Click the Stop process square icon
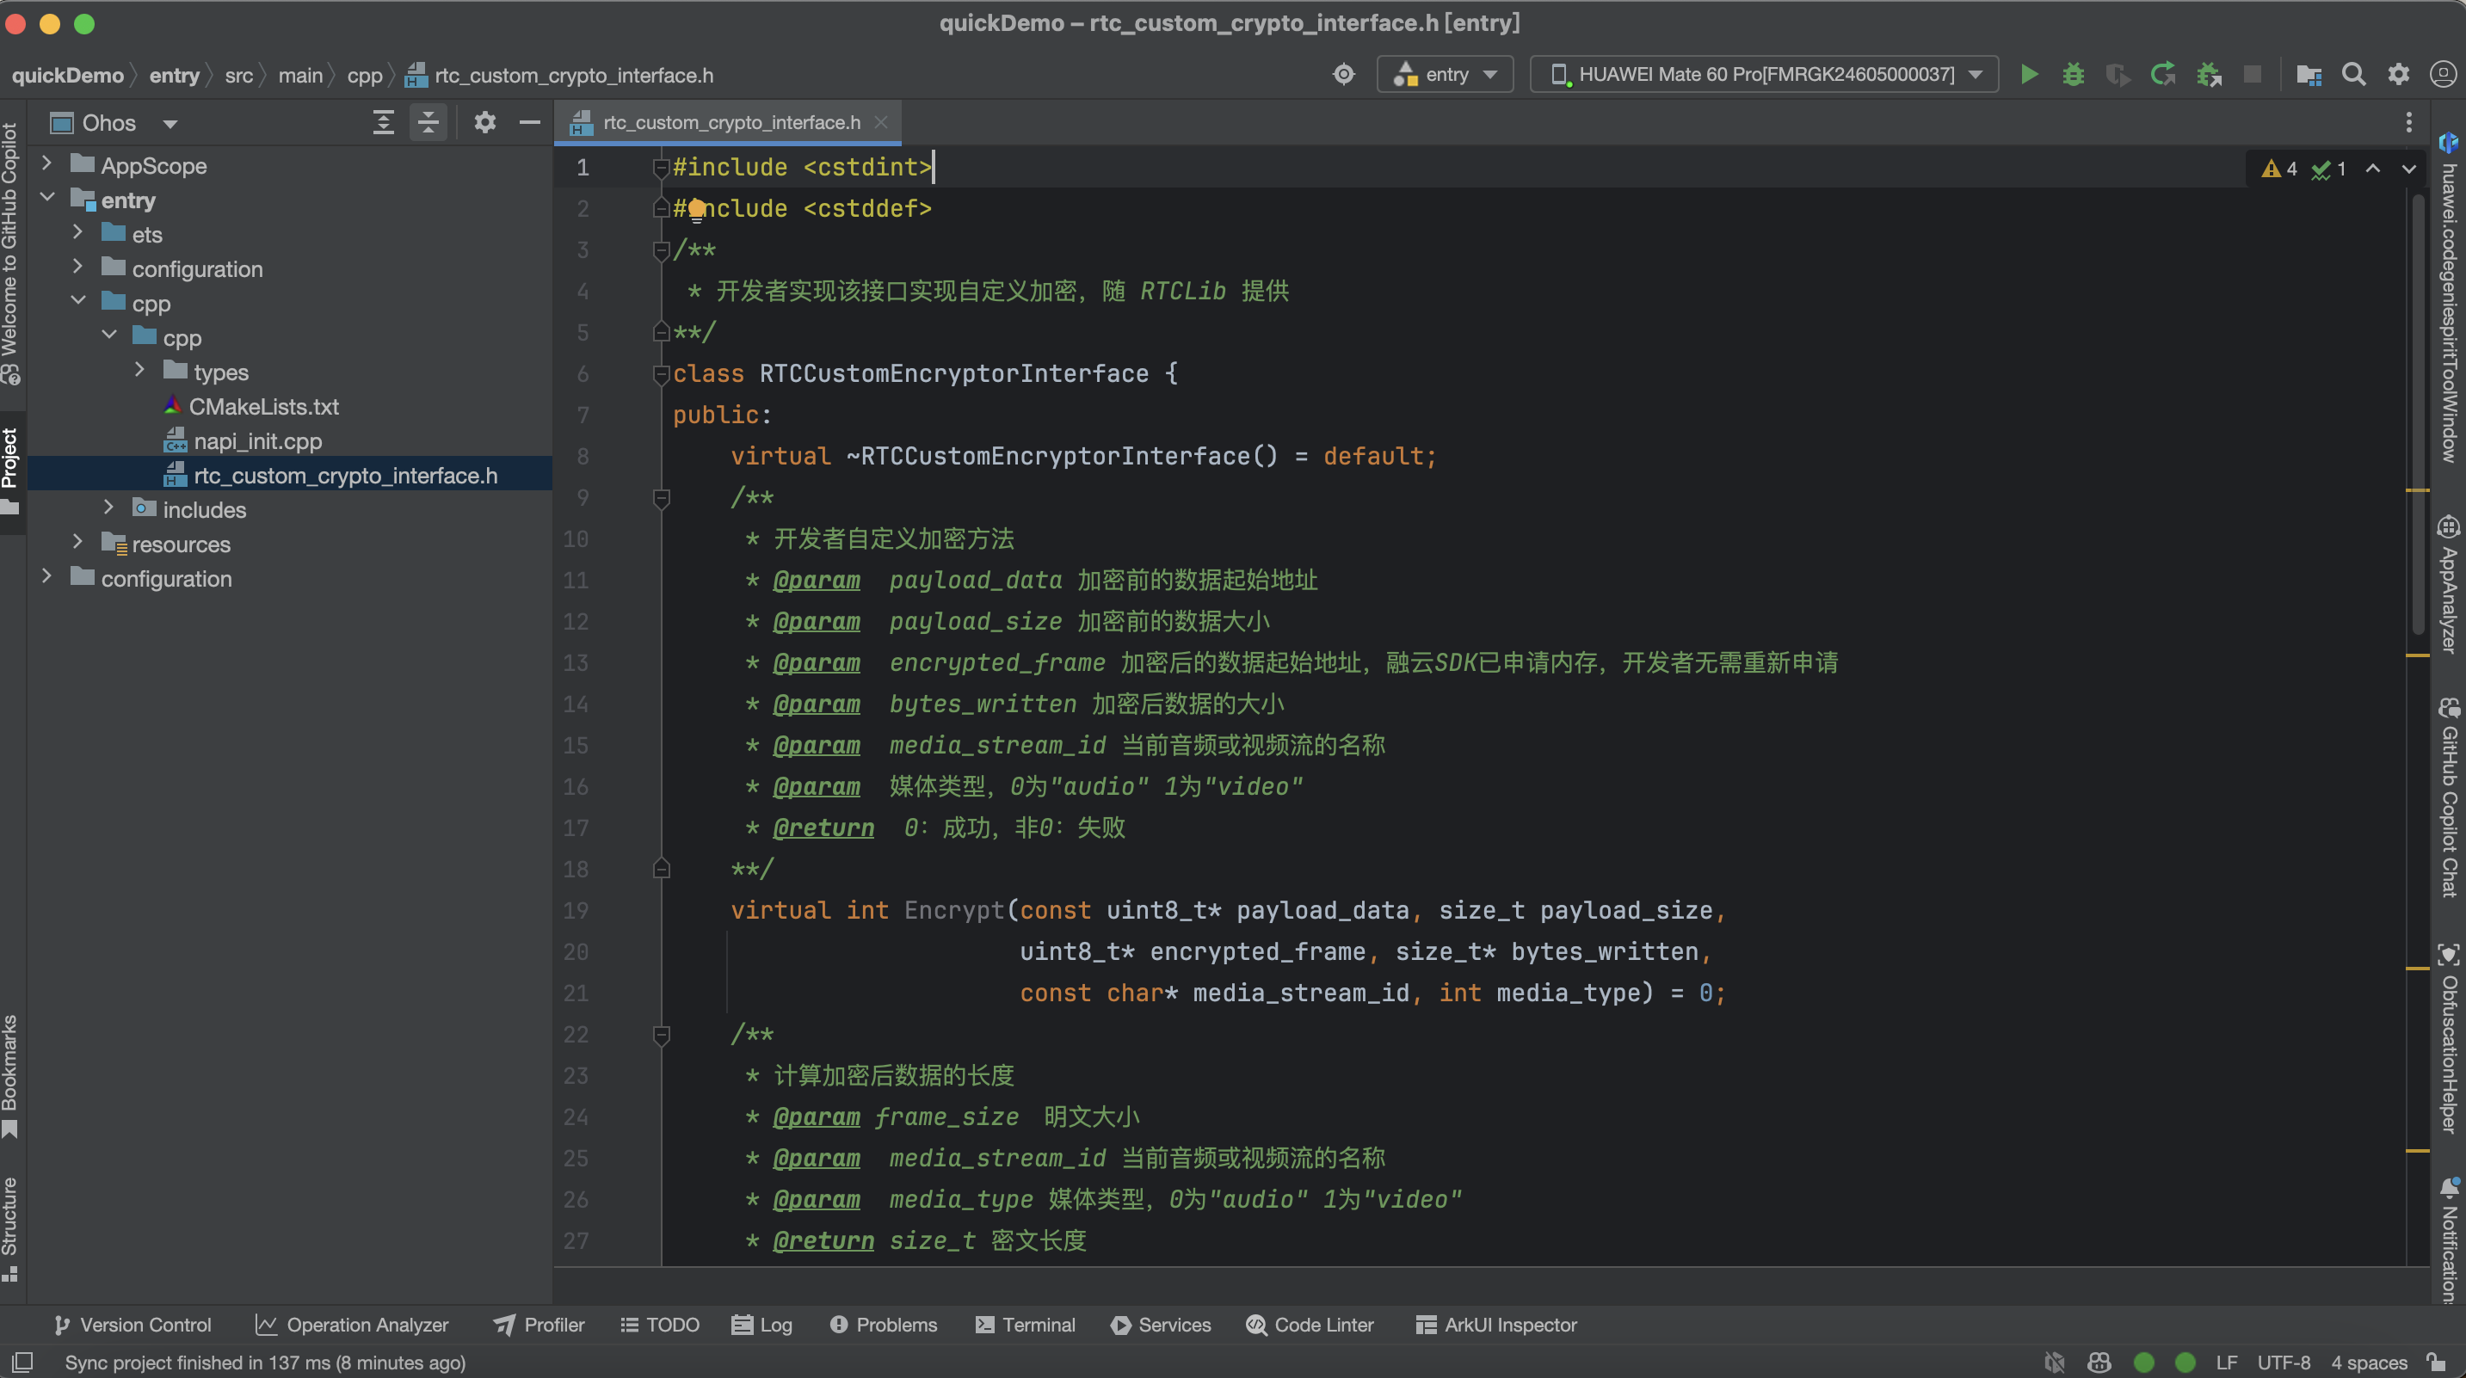This screenshot has height=1378, width=2466. (x=2253, y=75)
